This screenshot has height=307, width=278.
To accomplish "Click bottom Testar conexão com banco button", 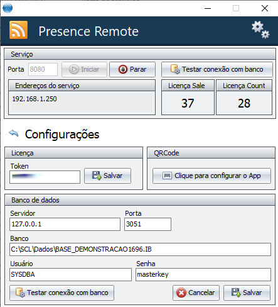I will click(62, 293).
